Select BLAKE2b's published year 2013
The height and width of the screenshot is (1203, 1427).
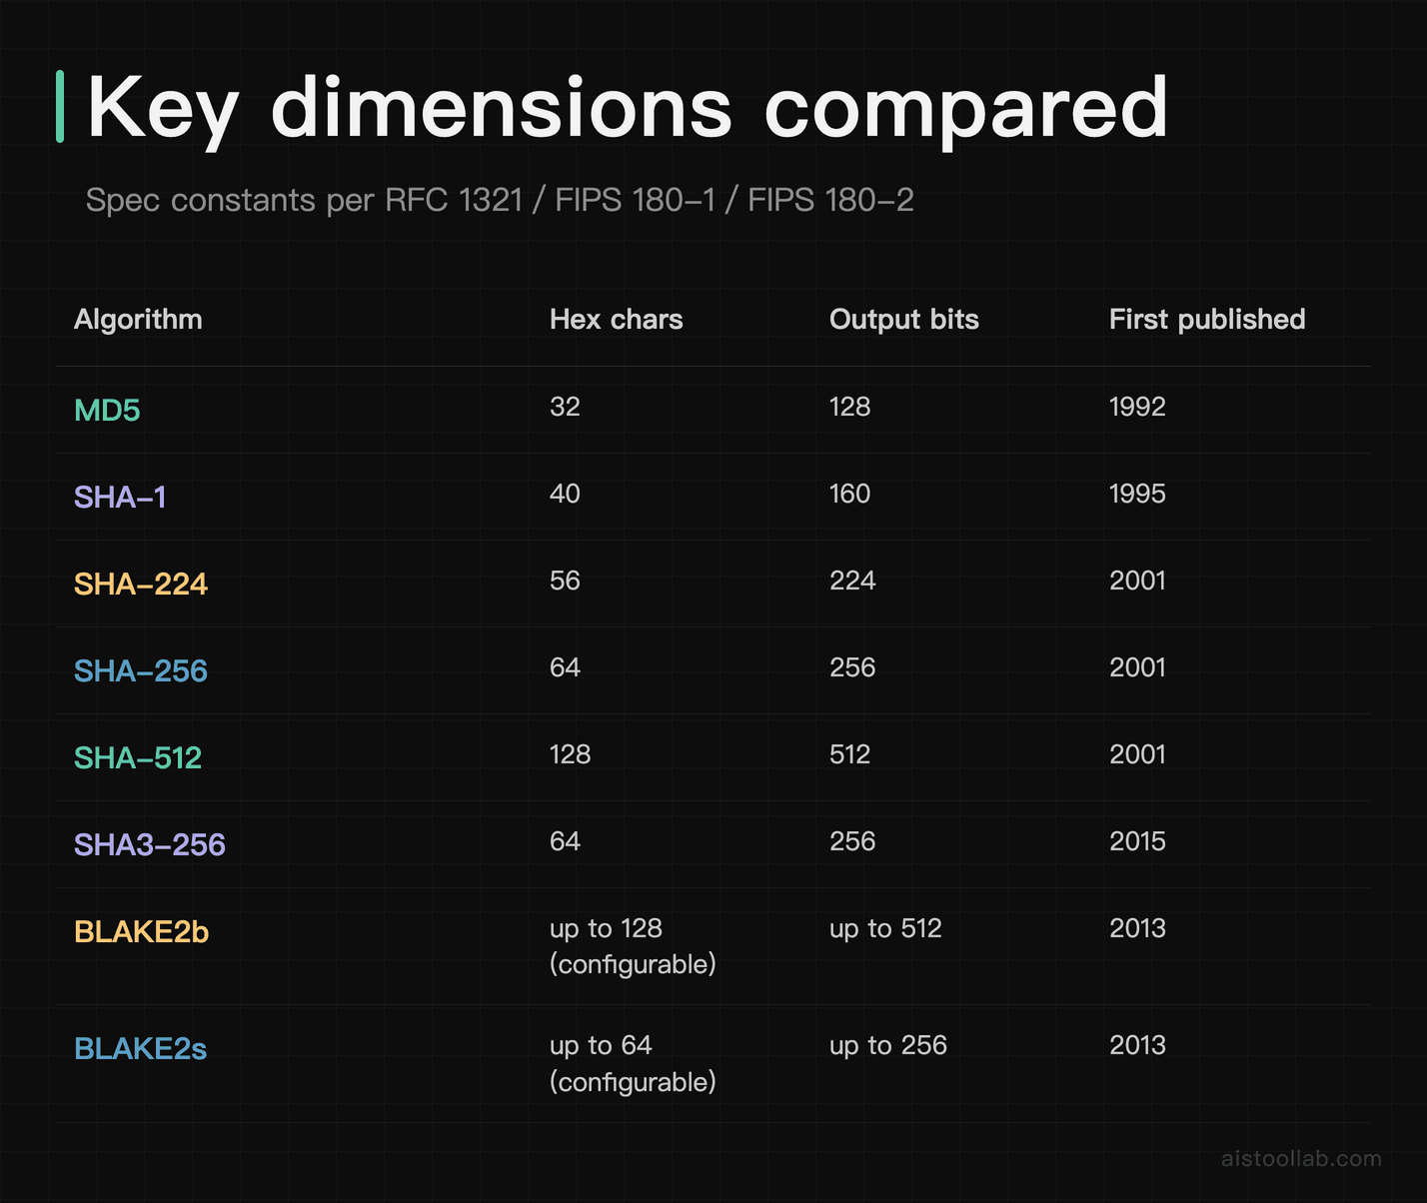[x=1137, y=928]
